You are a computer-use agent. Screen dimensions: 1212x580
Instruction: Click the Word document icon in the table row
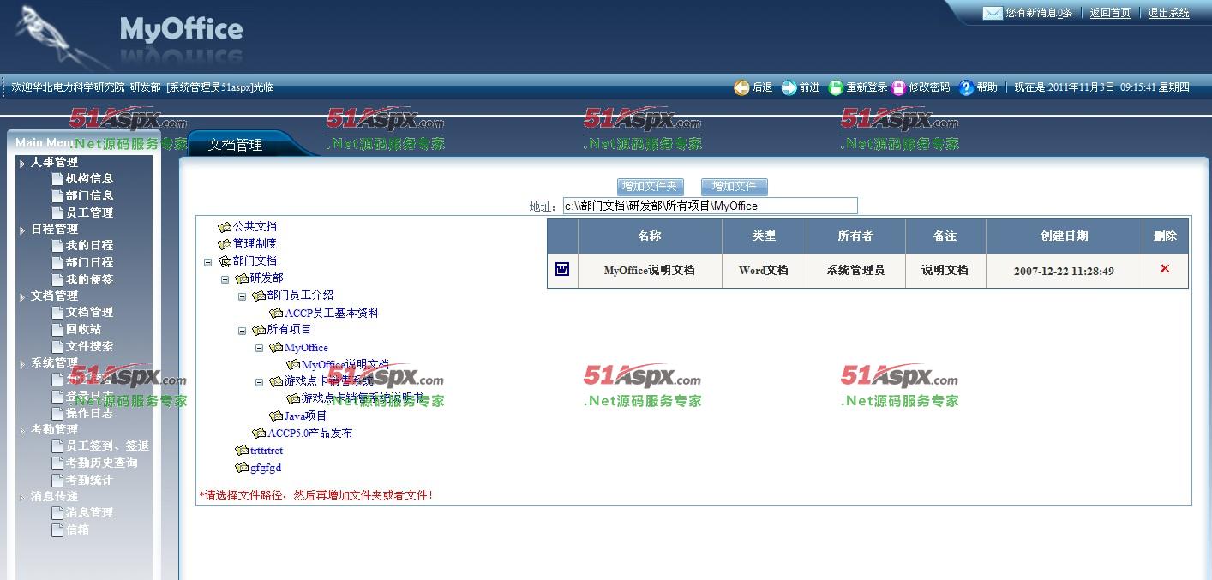562,269
